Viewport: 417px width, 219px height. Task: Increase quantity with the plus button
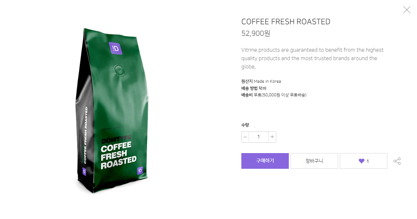click(272, 137)
